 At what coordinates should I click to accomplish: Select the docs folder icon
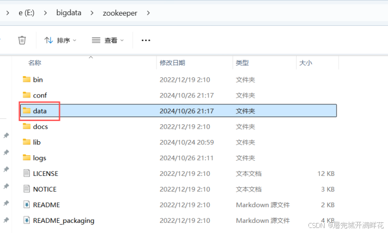coord(26,126)
